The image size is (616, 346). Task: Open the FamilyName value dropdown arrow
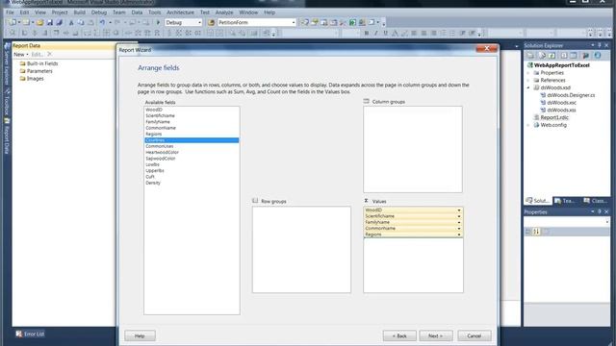[x=459, y=222]
